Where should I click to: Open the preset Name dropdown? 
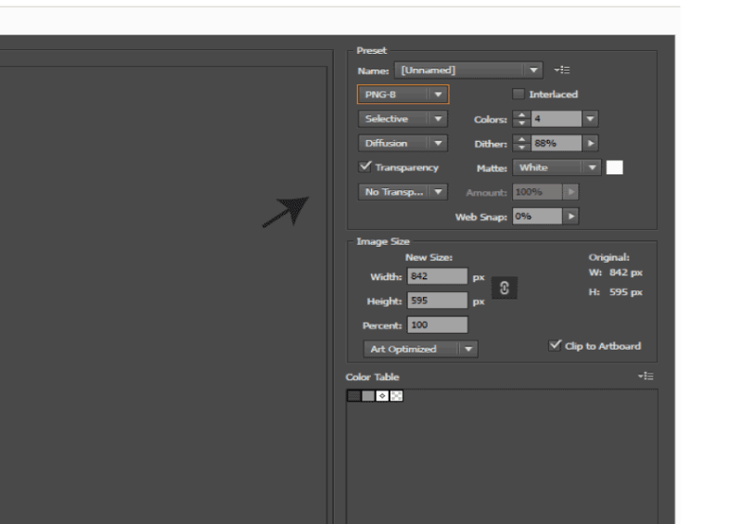[x=468, y=70]
